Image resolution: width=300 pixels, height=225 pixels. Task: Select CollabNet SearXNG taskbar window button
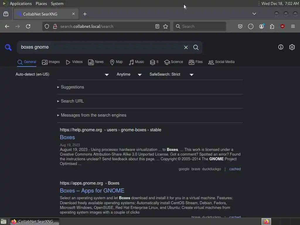click(x=35, y=221)
